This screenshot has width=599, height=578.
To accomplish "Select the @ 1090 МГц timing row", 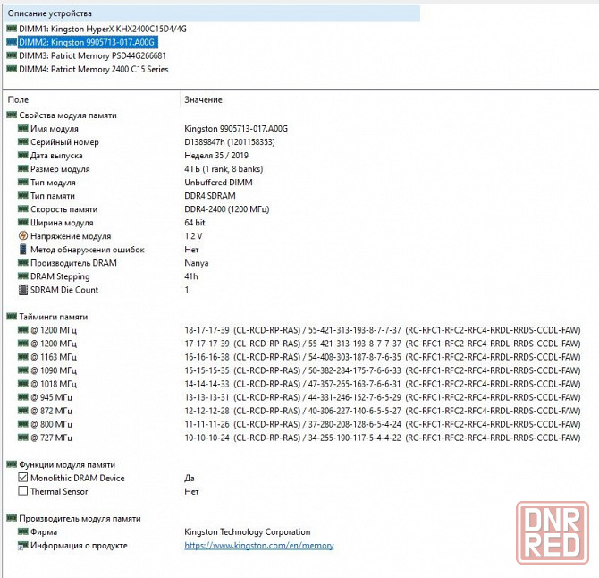I will (x=299, y=370).
